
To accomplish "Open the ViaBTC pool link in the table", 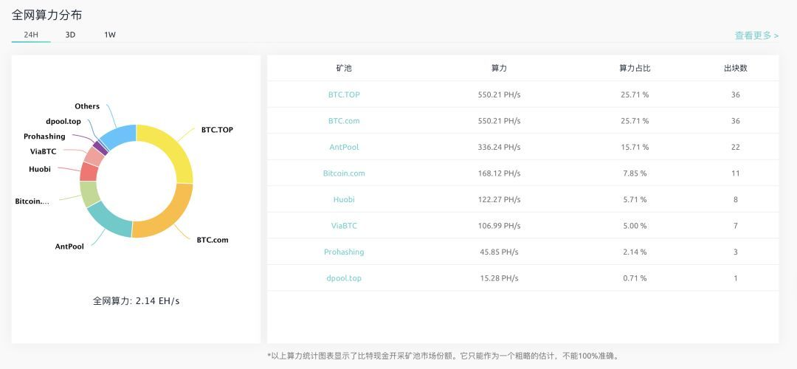I will tap(344, 226).
